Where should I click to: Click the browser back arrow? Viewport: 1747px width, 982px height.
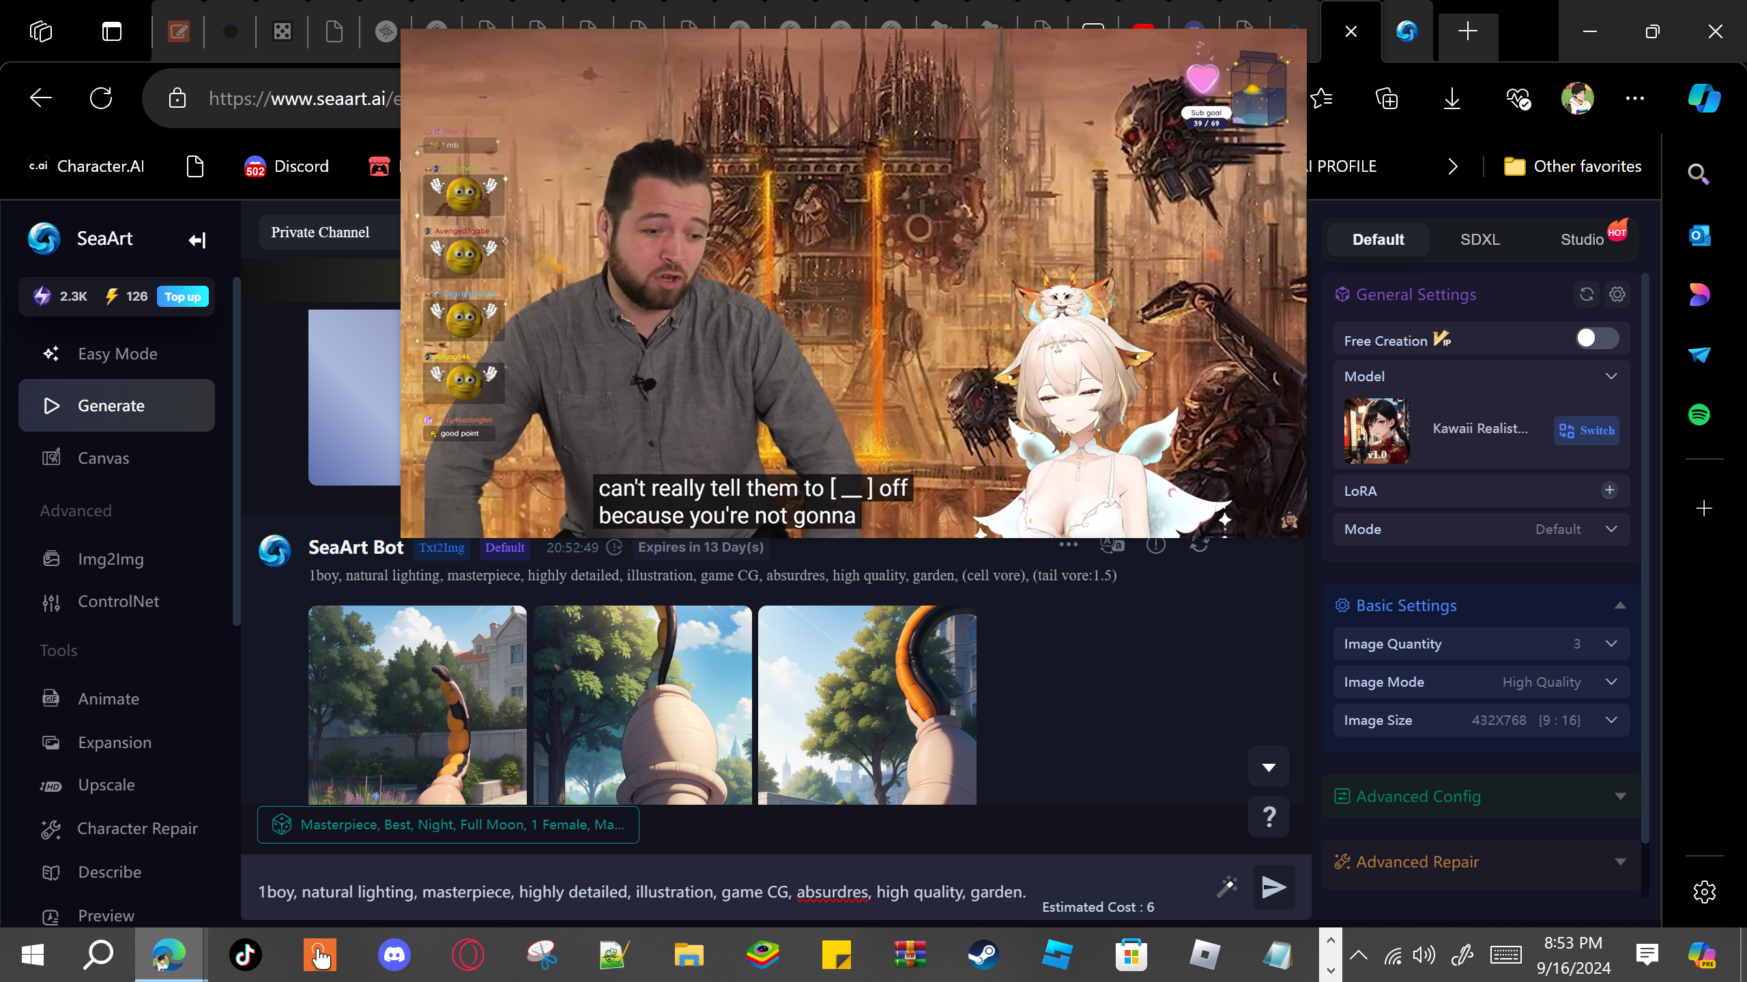(x=40, y=98)
